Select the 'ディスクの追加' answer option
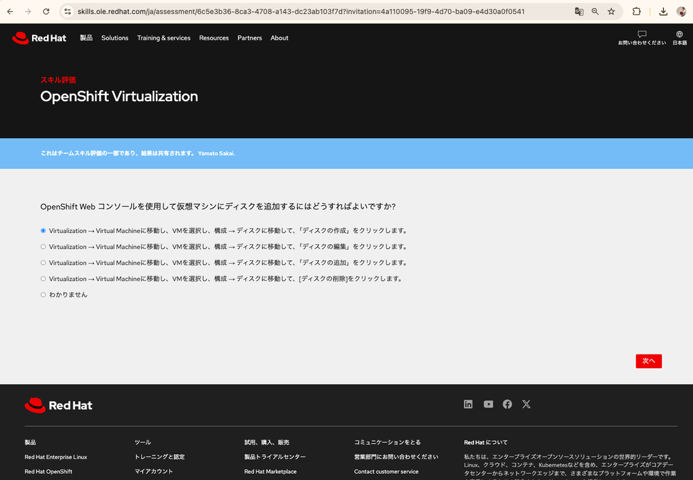The image size is (693, 480). [x=43, y=263]
